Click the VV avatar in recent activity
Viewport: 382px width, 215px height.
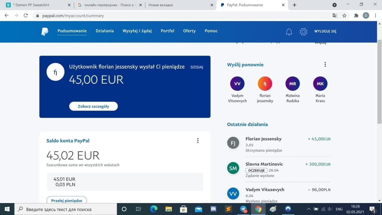point(233,194)
